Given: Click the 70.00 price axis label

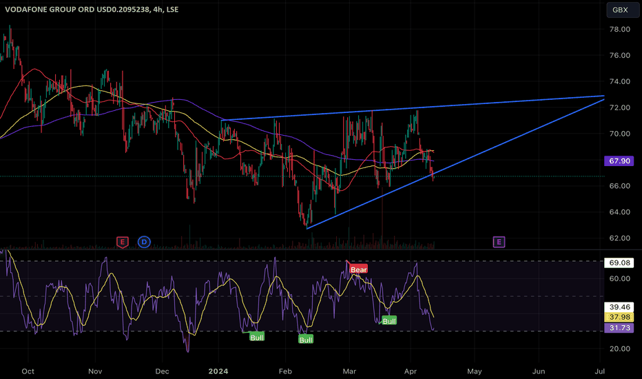Looking at the screenshot, I should pyautogui.click(x=620, y=134).
